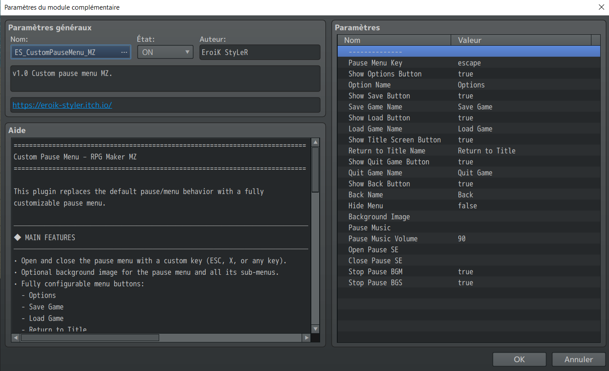Open the eroik-styler.itch.io link

click(x=62, y=105)
